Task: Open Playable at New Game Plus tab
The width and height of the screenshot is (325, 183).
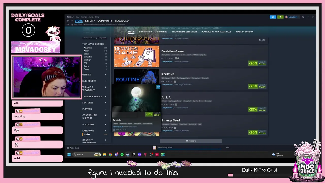Action: (216, 32)
